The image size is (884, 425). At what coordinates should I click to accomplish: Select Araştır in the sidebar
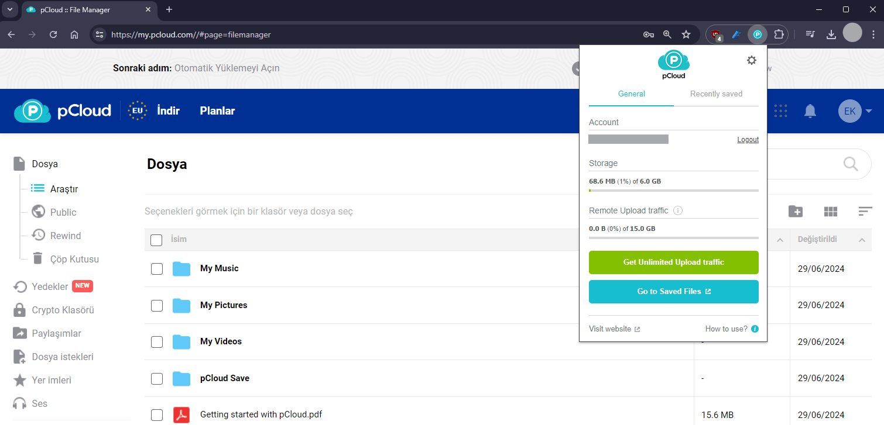54,189
